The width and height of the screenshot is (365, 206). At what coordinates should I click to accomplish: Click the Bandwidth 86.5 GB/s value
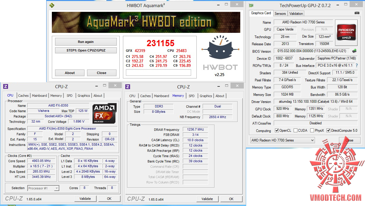(x=342, y=94)
